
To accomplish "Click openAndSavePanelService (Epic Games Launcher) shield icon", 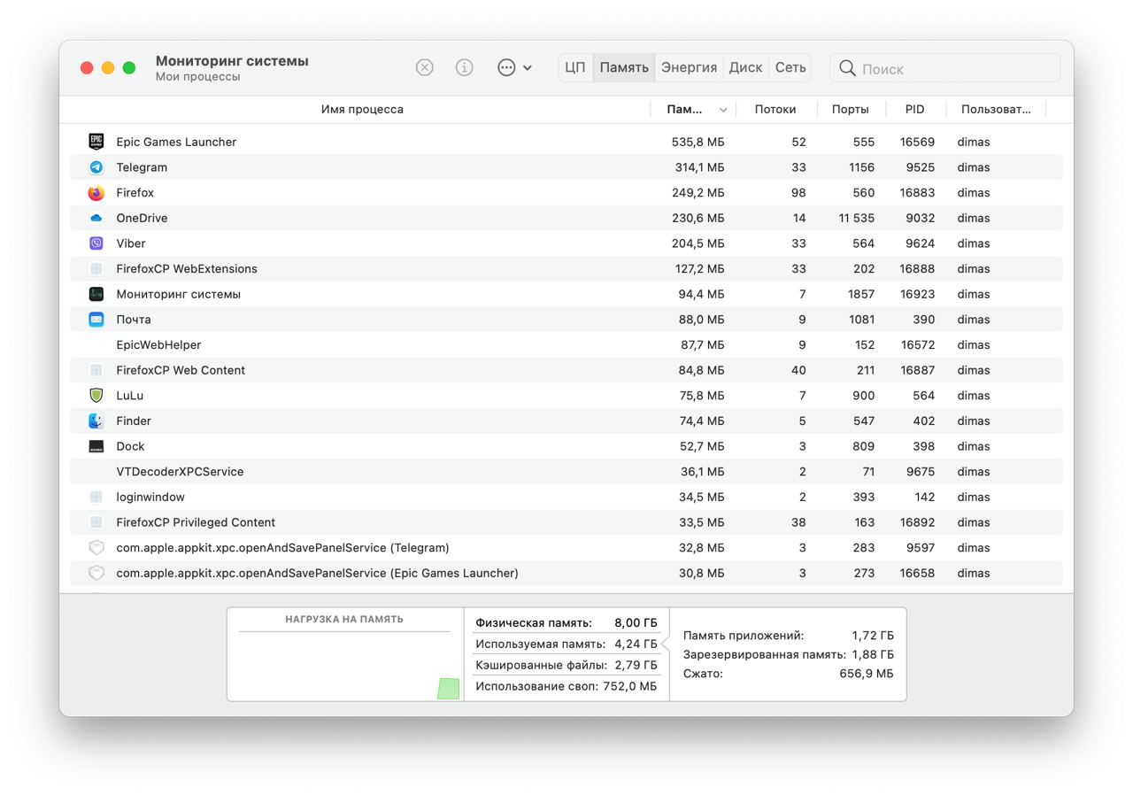I will 96,573.
